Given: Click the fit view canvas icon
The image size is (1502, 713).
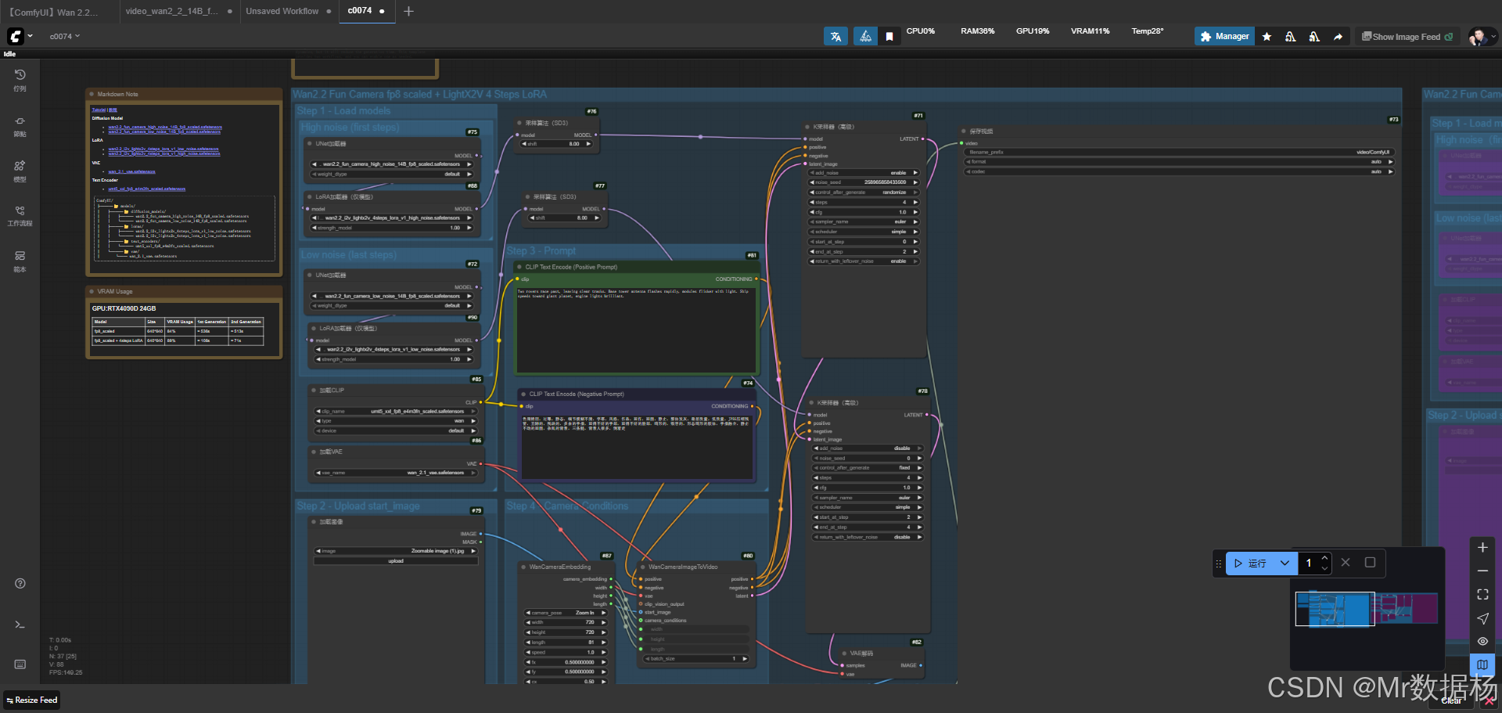Looking at the screenshot, I should click(x=1482, y=595).
